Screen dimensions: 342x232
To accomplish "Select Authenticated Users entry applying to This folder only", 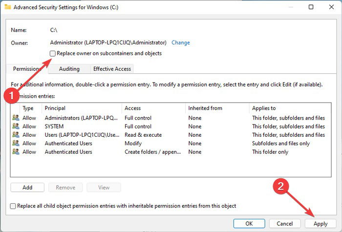I will (x=68, y=152).
